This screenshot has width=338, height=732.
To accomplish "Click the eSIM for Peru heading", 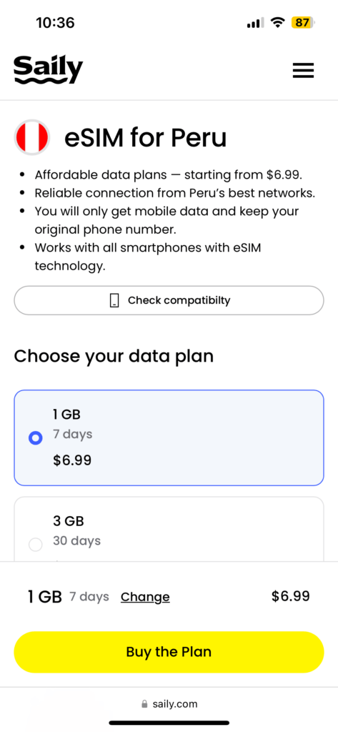I will pyautogui.click(x=145, y=138).
